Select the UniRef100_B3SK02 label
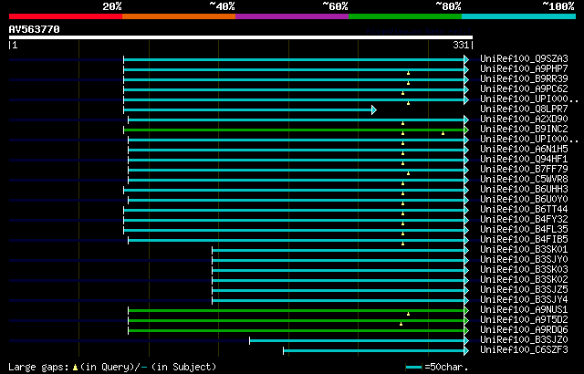This screenshot has height=374, width=584. [524, 280]
